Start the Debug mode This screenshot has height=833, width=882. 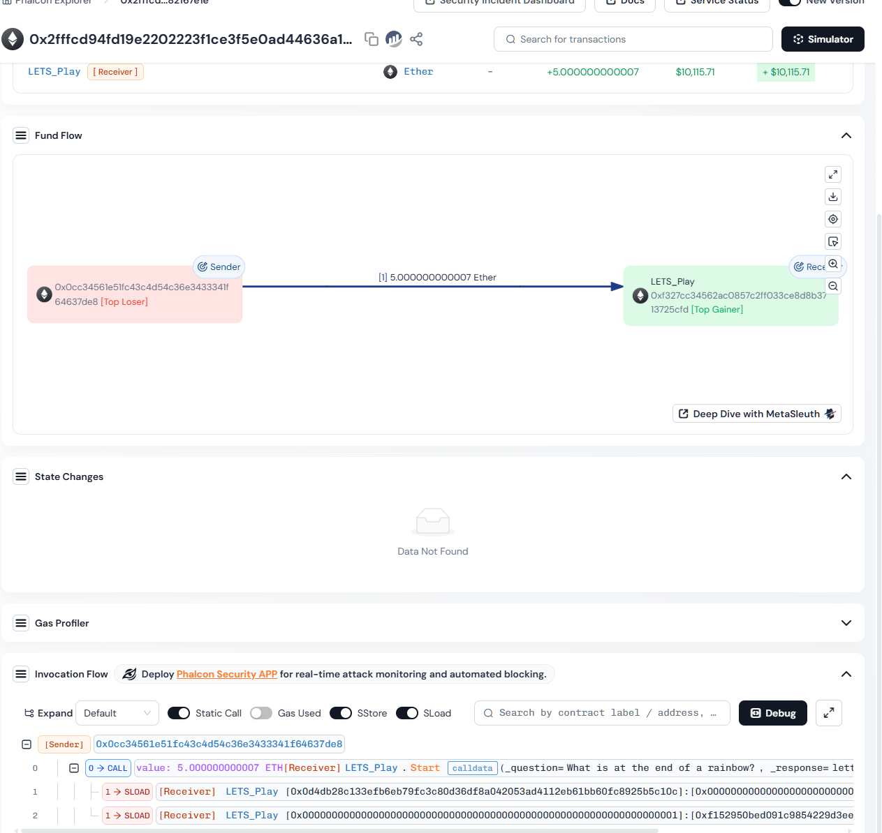[x=773, y=713]
